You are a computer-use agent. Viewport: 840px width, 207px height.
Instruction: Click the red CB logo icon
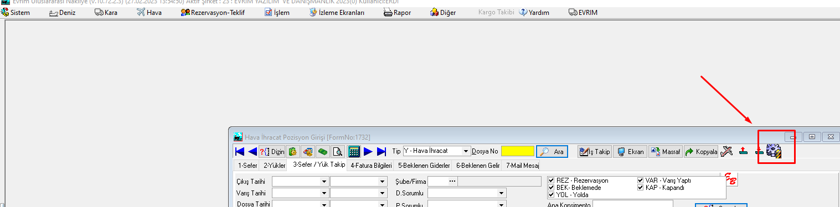pos(731,180)
